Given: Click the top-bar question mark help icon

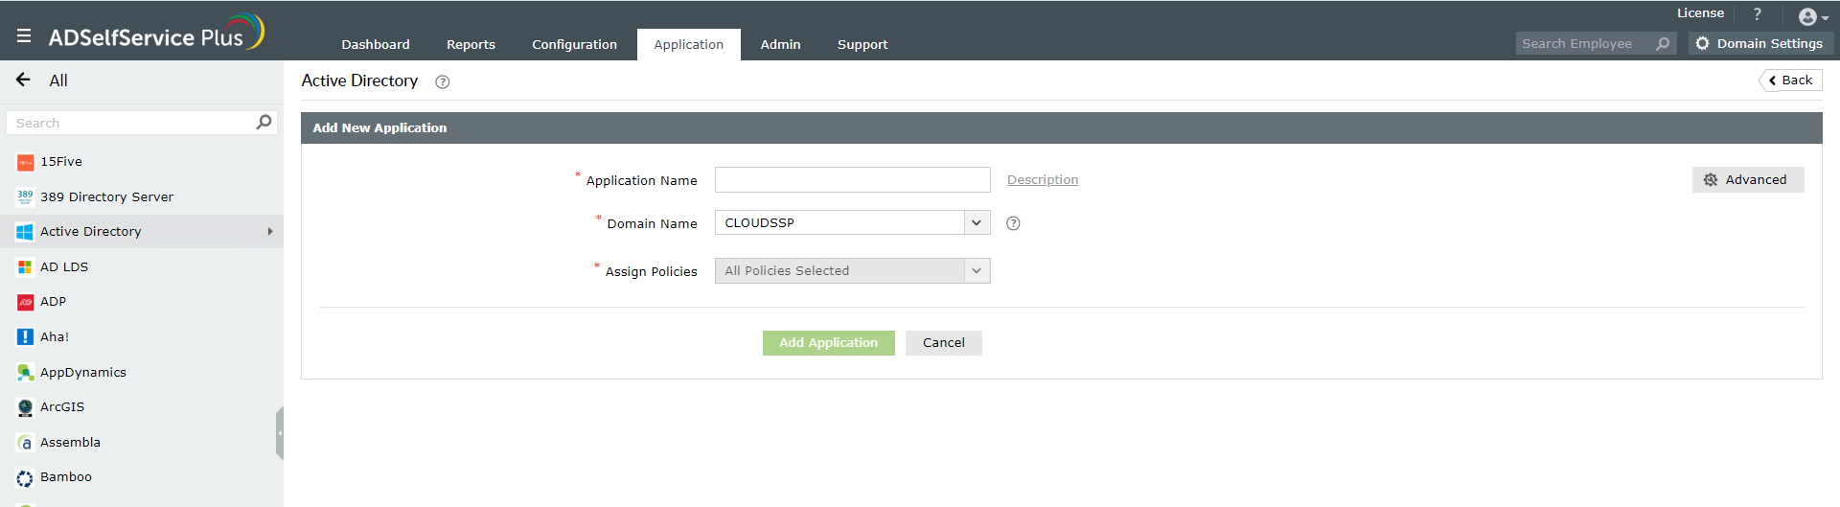Looking at the screenshot, I should click(1757, 14).
